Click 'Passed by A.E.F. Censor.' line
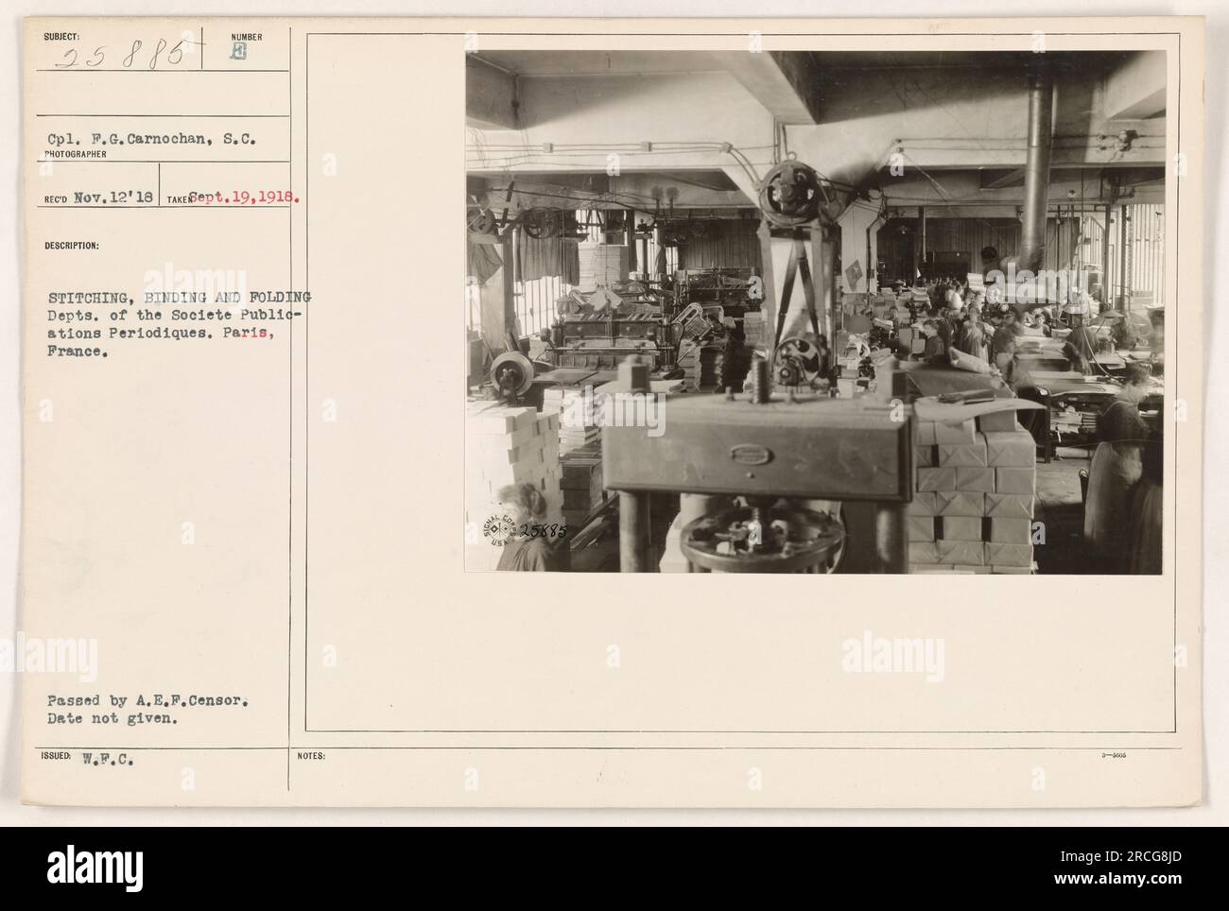 point(147,702)
